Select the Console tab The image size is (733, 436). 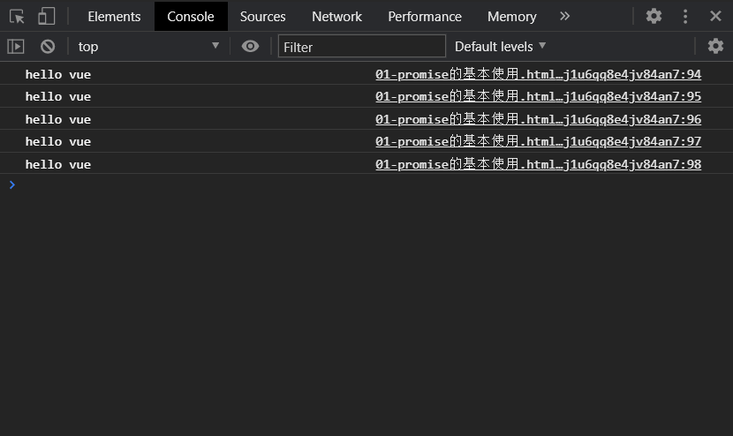pos(191,17)
